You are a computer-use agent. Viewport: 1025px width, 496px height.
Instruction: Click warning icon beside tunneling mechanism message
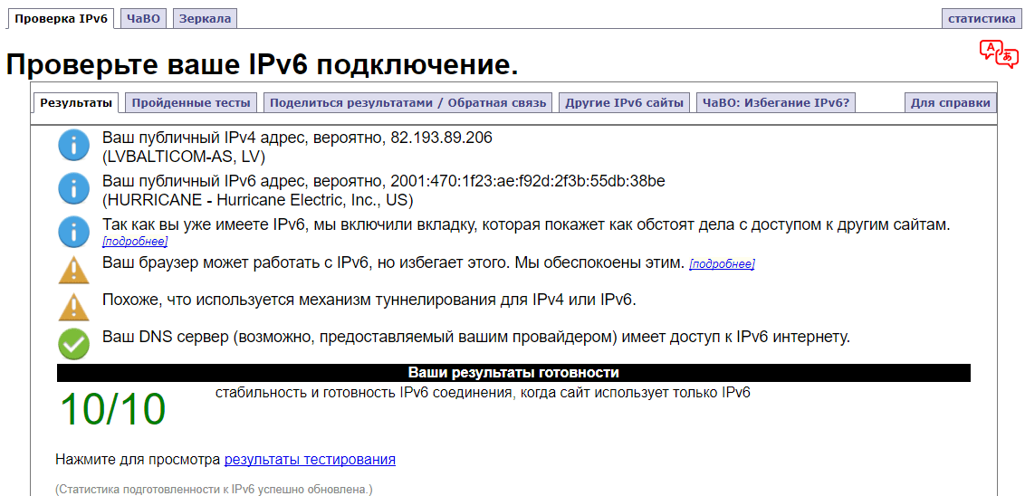point(73,307)
